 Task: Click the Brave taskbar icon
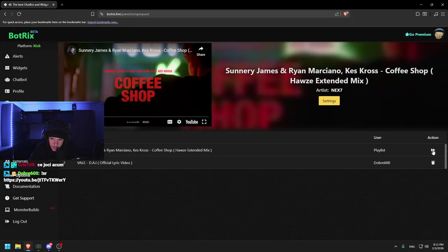click(x=28, y=246)
